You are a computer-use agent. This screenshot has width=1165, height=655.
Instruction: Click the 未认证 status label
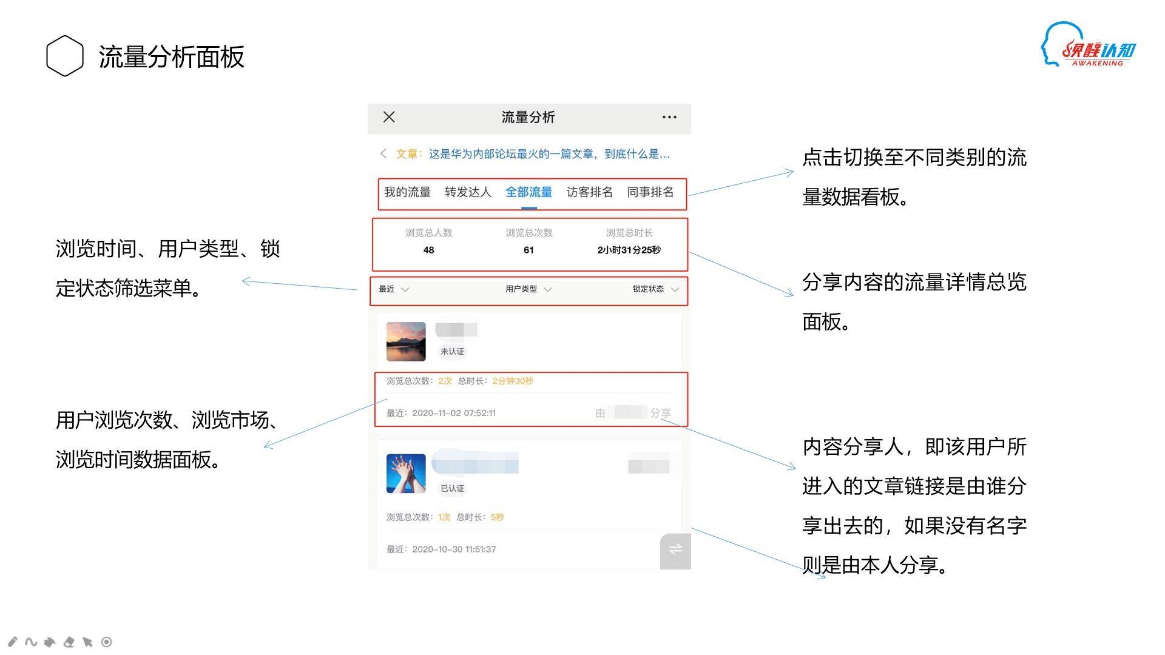click(x=452, y=351)
